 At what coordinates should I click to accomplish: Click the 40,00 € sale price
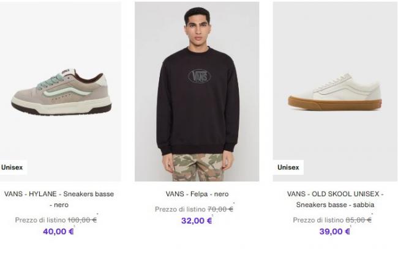[x=58, y=232]
